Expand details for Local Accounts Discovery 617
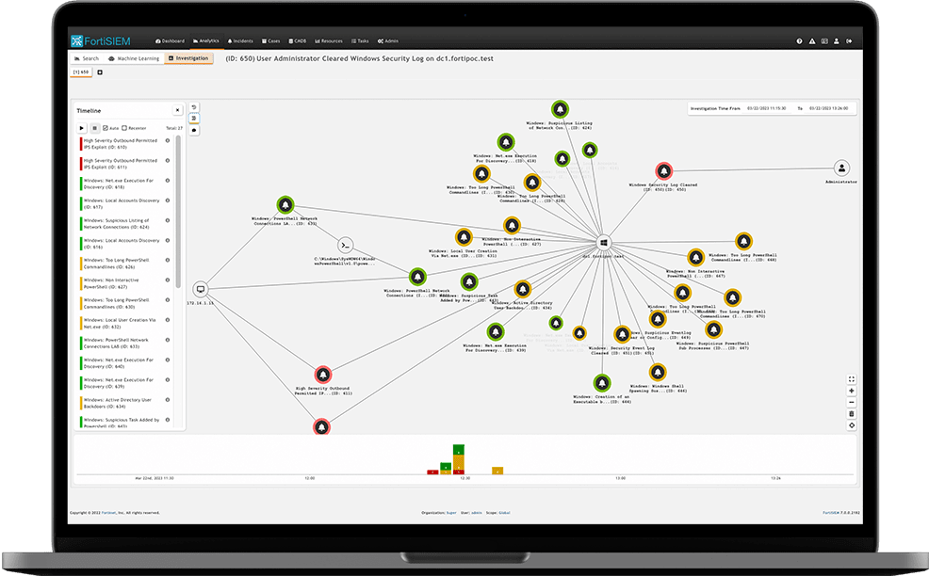Image resolution: width=929 pixels, height=576 pixels. 168,200
